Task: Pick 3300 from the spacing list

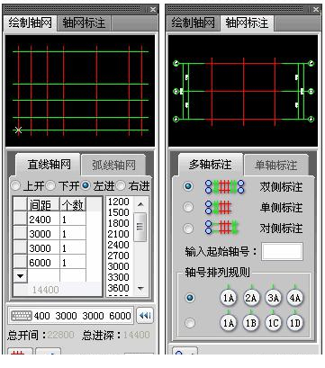Action: point(118,277)
